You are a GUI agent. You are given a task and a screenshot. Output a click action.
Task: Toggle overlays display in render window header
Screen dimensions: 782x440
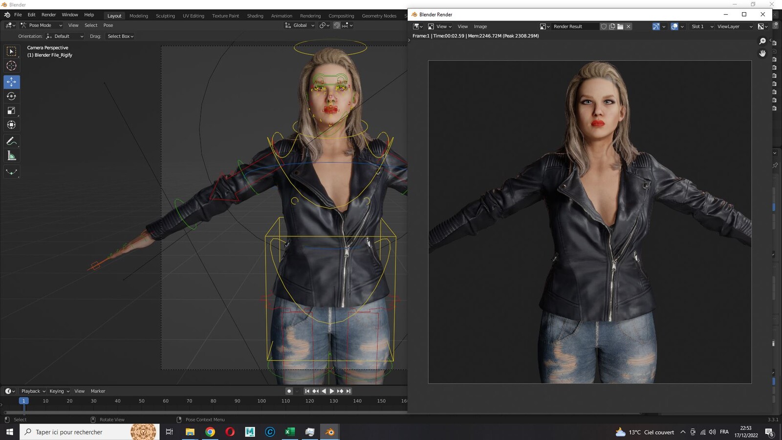click(674, 26)
